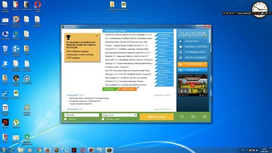The image size is (272, 153).
Task: Open Opera from taskbar
Action: [x=83, y=150]
